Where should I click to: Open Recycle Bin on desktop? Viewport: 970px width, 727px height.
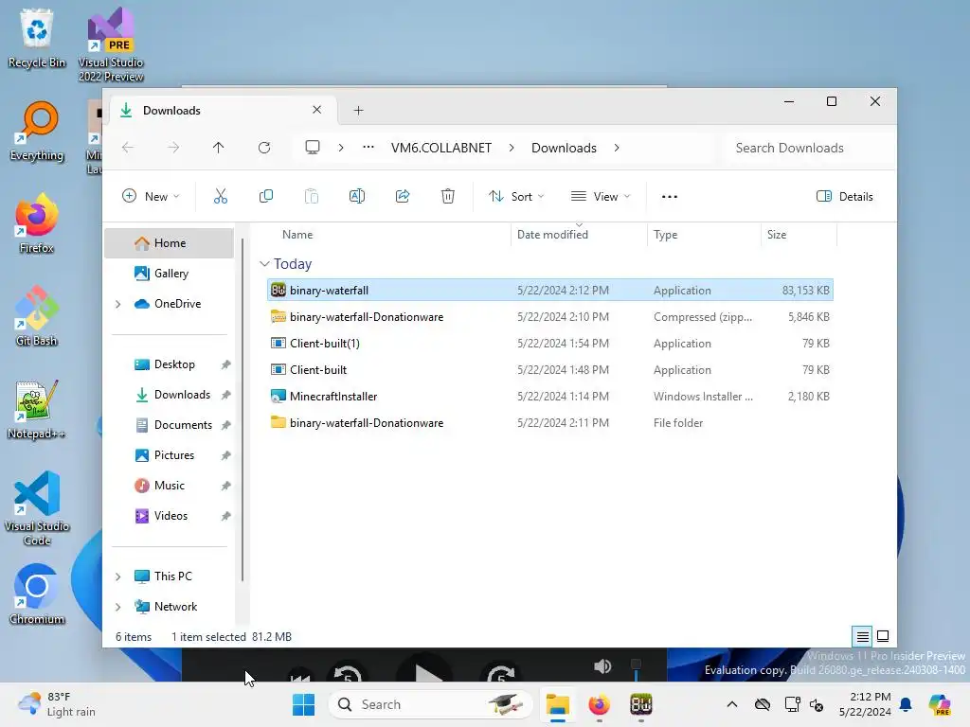click(37, 38)
